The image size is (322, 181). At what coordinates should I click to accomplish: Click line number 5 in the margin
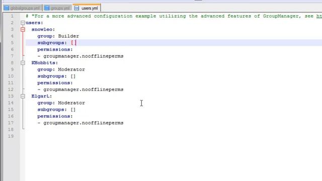(12, 43)
